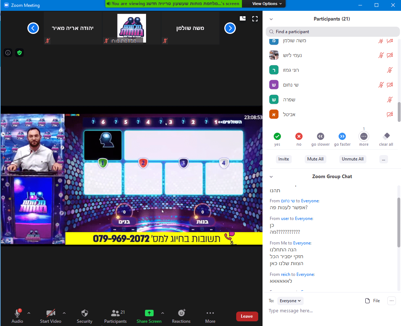Click the Find a participant search field
Screen dimensions: 401x326
pos(332,32)
